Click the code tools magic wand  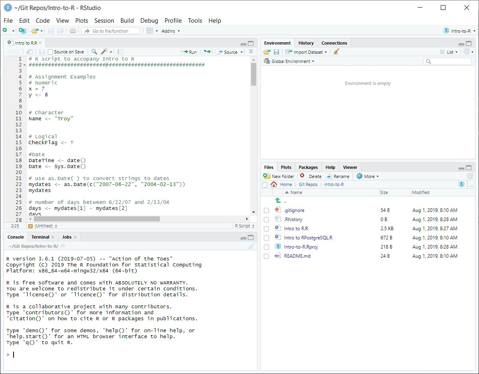[x=104, y=51]
